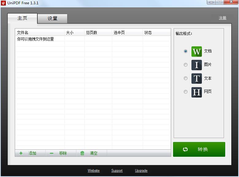Click the 图片 format label
This screenshot has width=239, height=177.
(x=208, y=64)
